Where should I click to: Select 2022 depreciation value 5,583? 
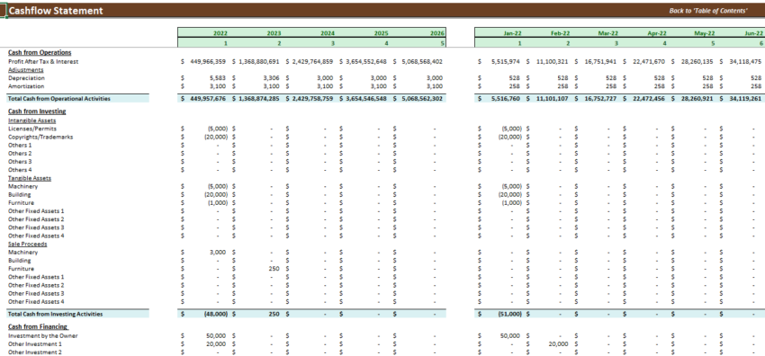[219, 78]
